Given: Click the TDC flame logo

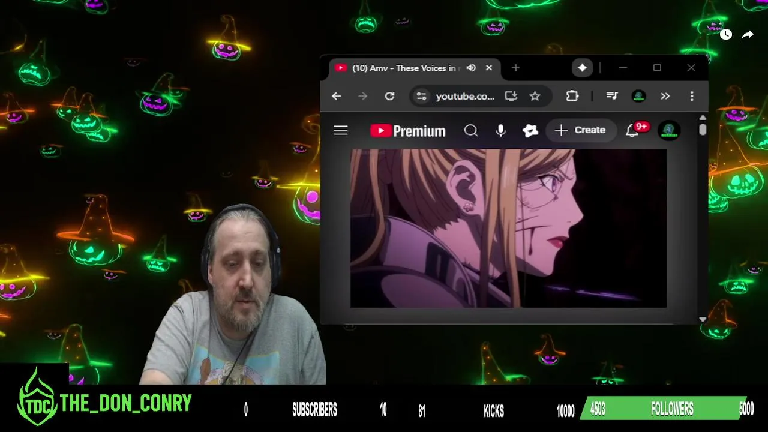Looking at the screenshot, I should [37, 397].
